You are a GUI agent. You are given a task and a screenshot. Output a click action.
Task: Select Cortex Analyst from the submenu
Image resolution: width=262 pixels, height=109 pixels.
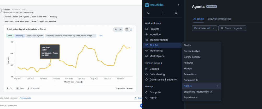[x=192, y=51]
